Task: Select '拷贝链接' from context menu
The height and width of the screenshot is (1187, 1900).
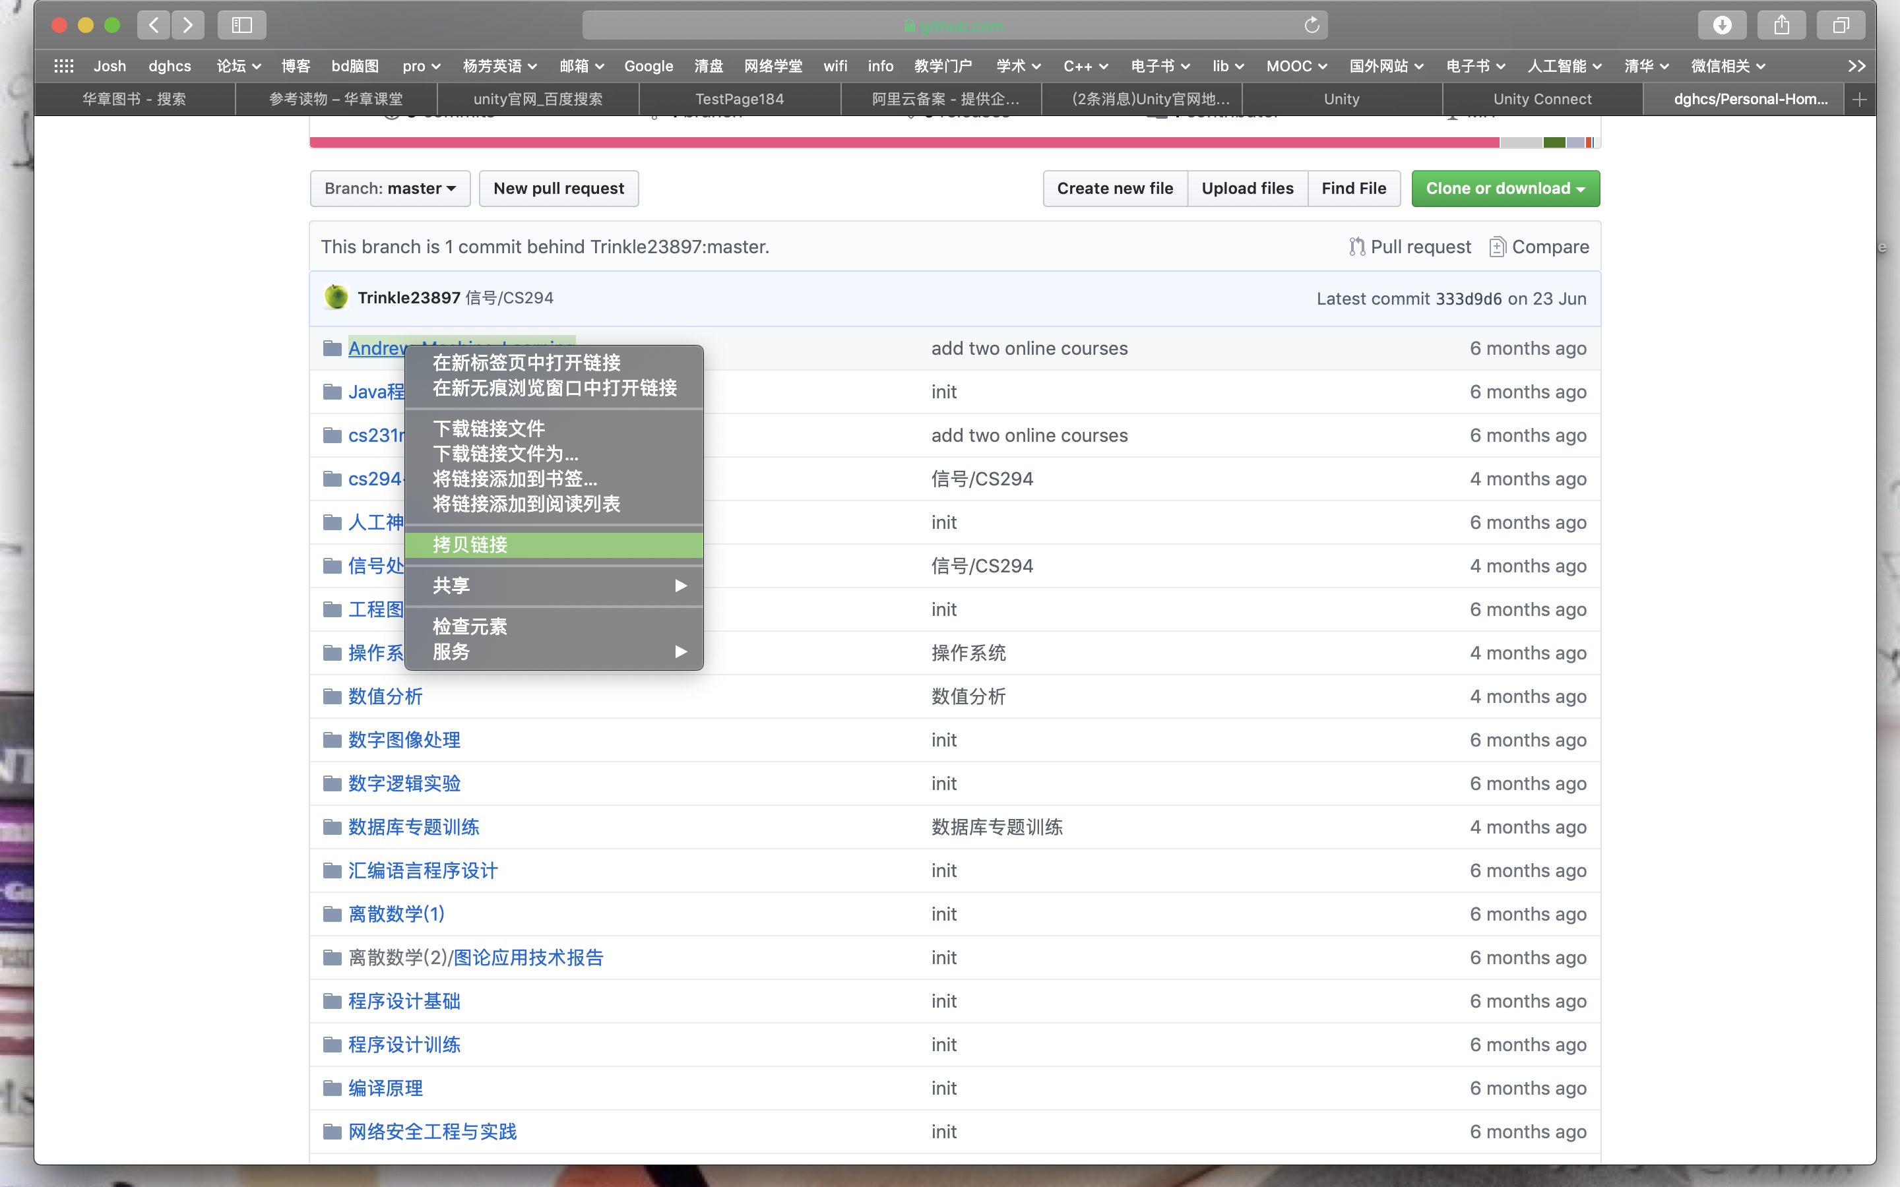Action: click(x=472, y=544)
